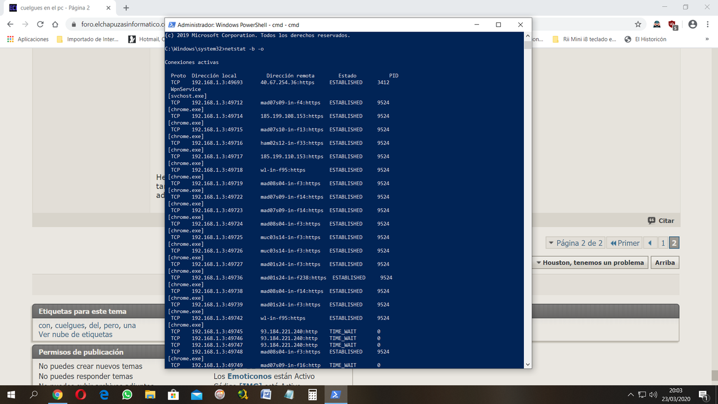Maximize the PowerShell window
718x404 pixels.
click(x=498, y=25)
